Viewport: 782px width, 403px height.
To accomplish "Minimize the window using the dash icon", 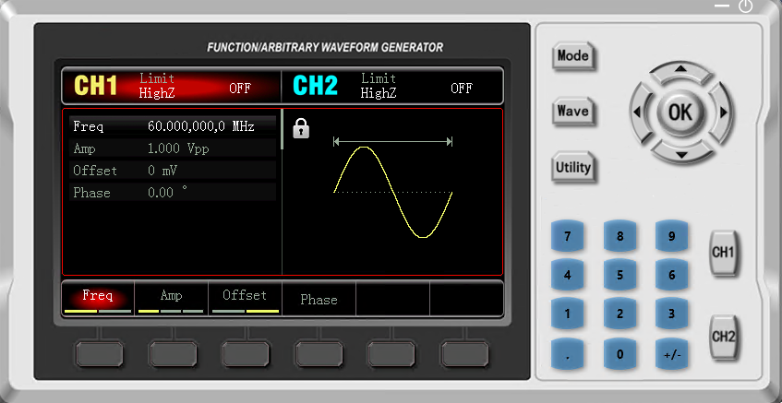I will (x=722, y=6).
